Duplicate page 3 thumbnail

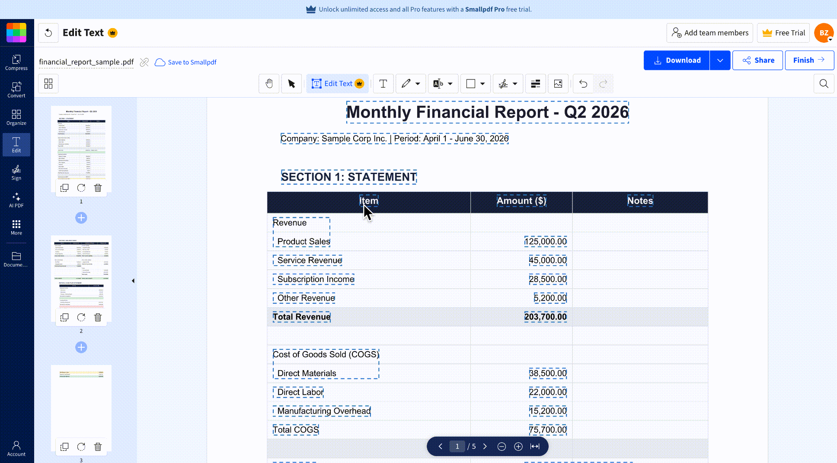point(64,447)
